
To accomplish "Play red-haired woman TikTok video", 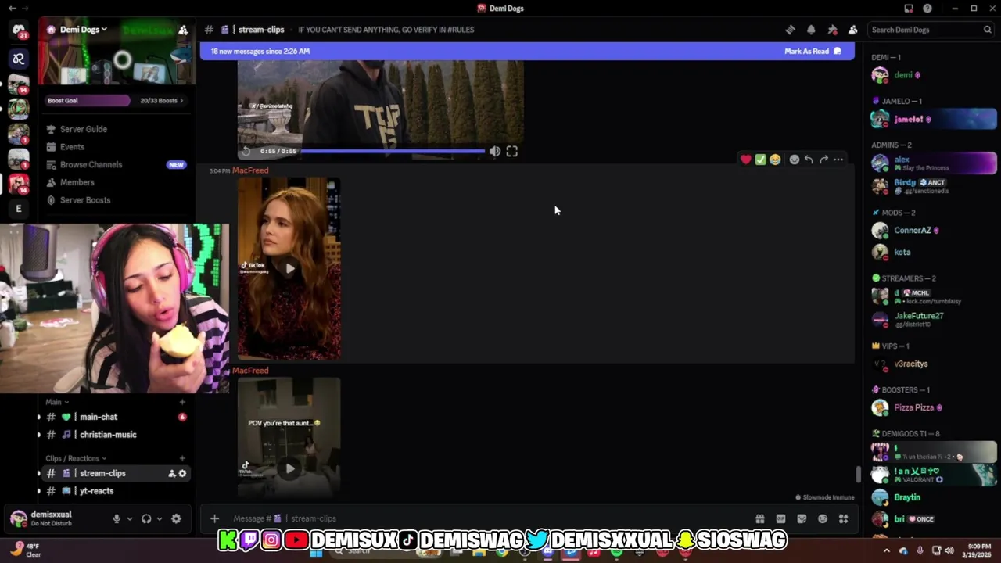I will pos(290,268).
